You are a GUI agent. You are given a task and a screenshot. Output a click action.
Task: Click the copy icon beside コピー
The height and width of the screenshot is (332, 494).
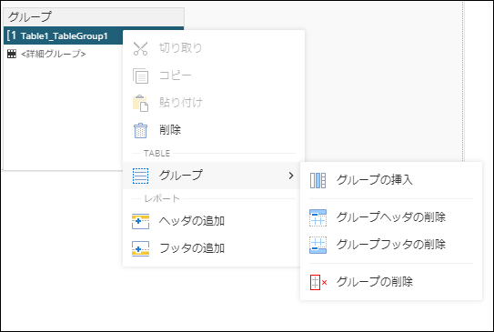[x=140, y=75]
